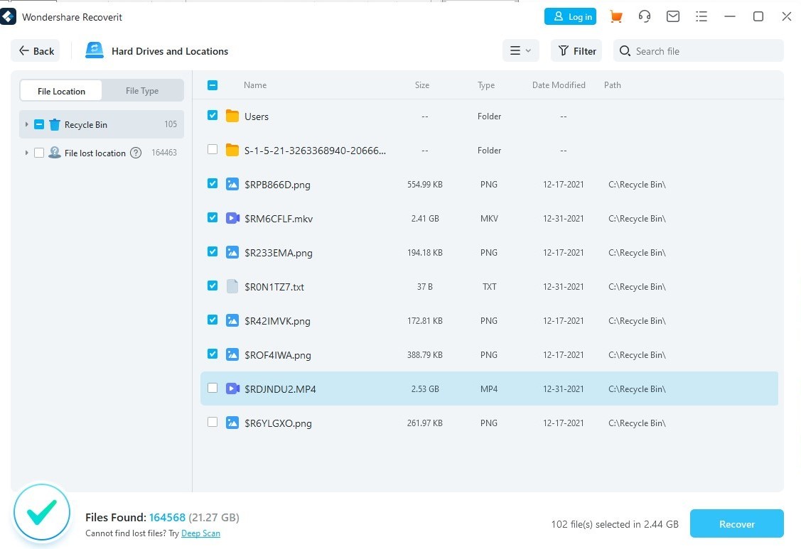Select the $RM6CFLF.mkv file name
The height and width of the screenshot is (549, 801).
click(279, 219)
